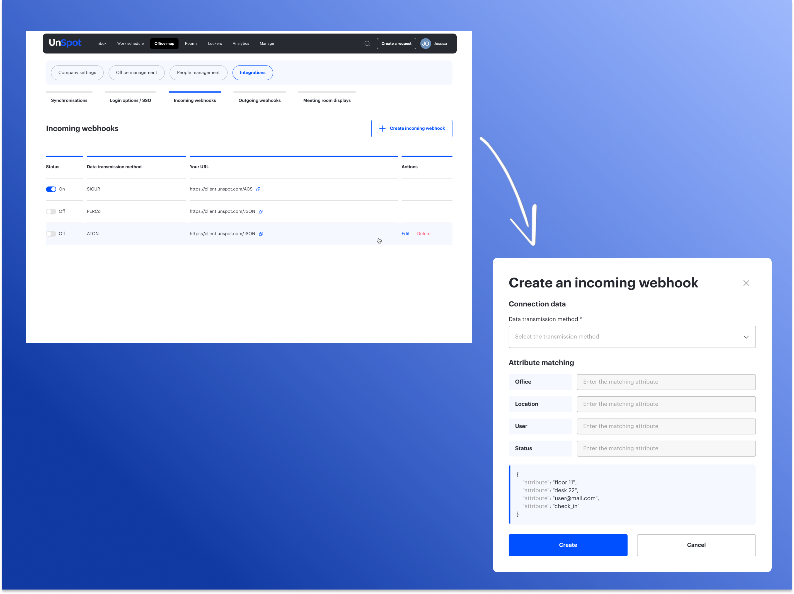Close the Create an incoming webhook dialog
This screenshot has height=594, width=794.
click(746, 283)
